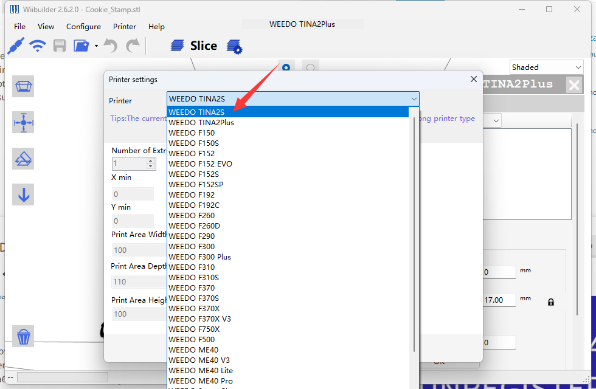Choose WEEDO TINA2Plus from printer list

pos(201,122)
